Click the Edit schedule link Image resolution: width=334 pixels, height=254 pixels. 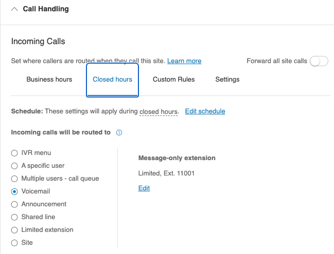click(205, 111)
